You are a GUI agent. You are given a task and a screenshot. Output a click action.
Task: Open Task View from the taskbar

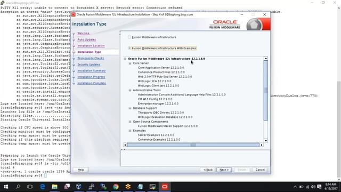pos(30,187)
